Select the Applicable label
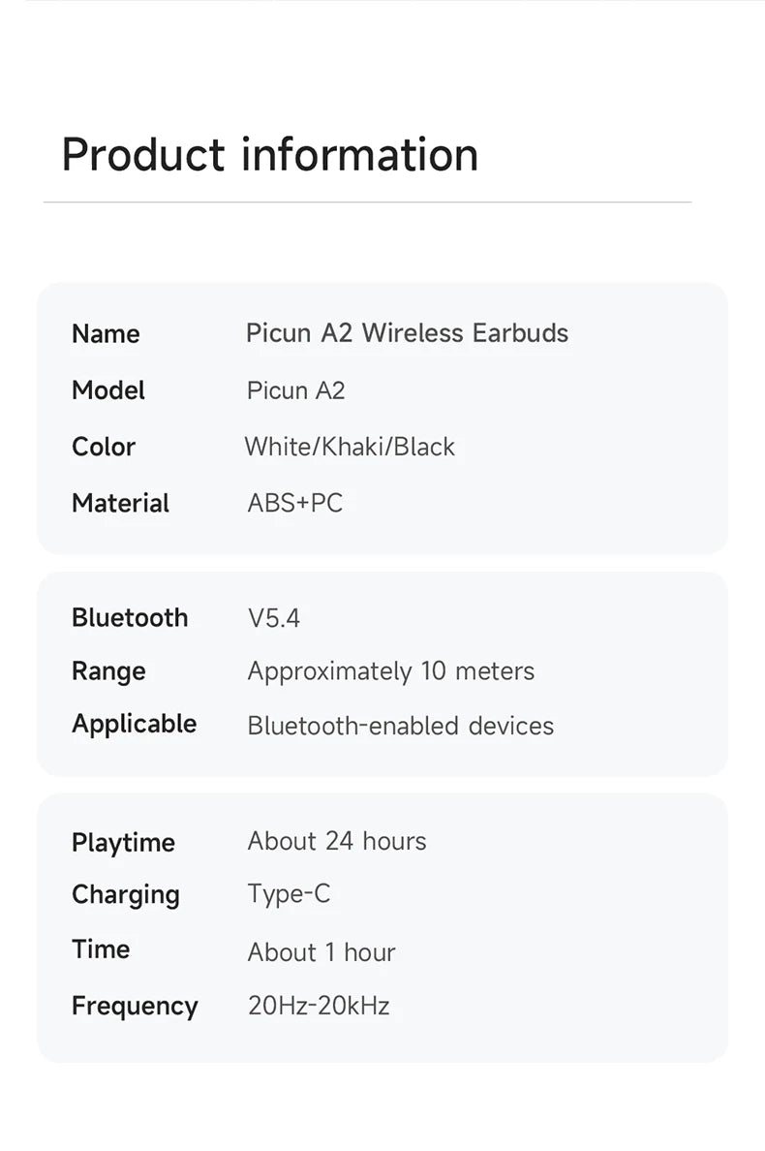Image resolution: width=765 pixels, height=1151 pixels. pyautogui.click(x=135, y=726)
